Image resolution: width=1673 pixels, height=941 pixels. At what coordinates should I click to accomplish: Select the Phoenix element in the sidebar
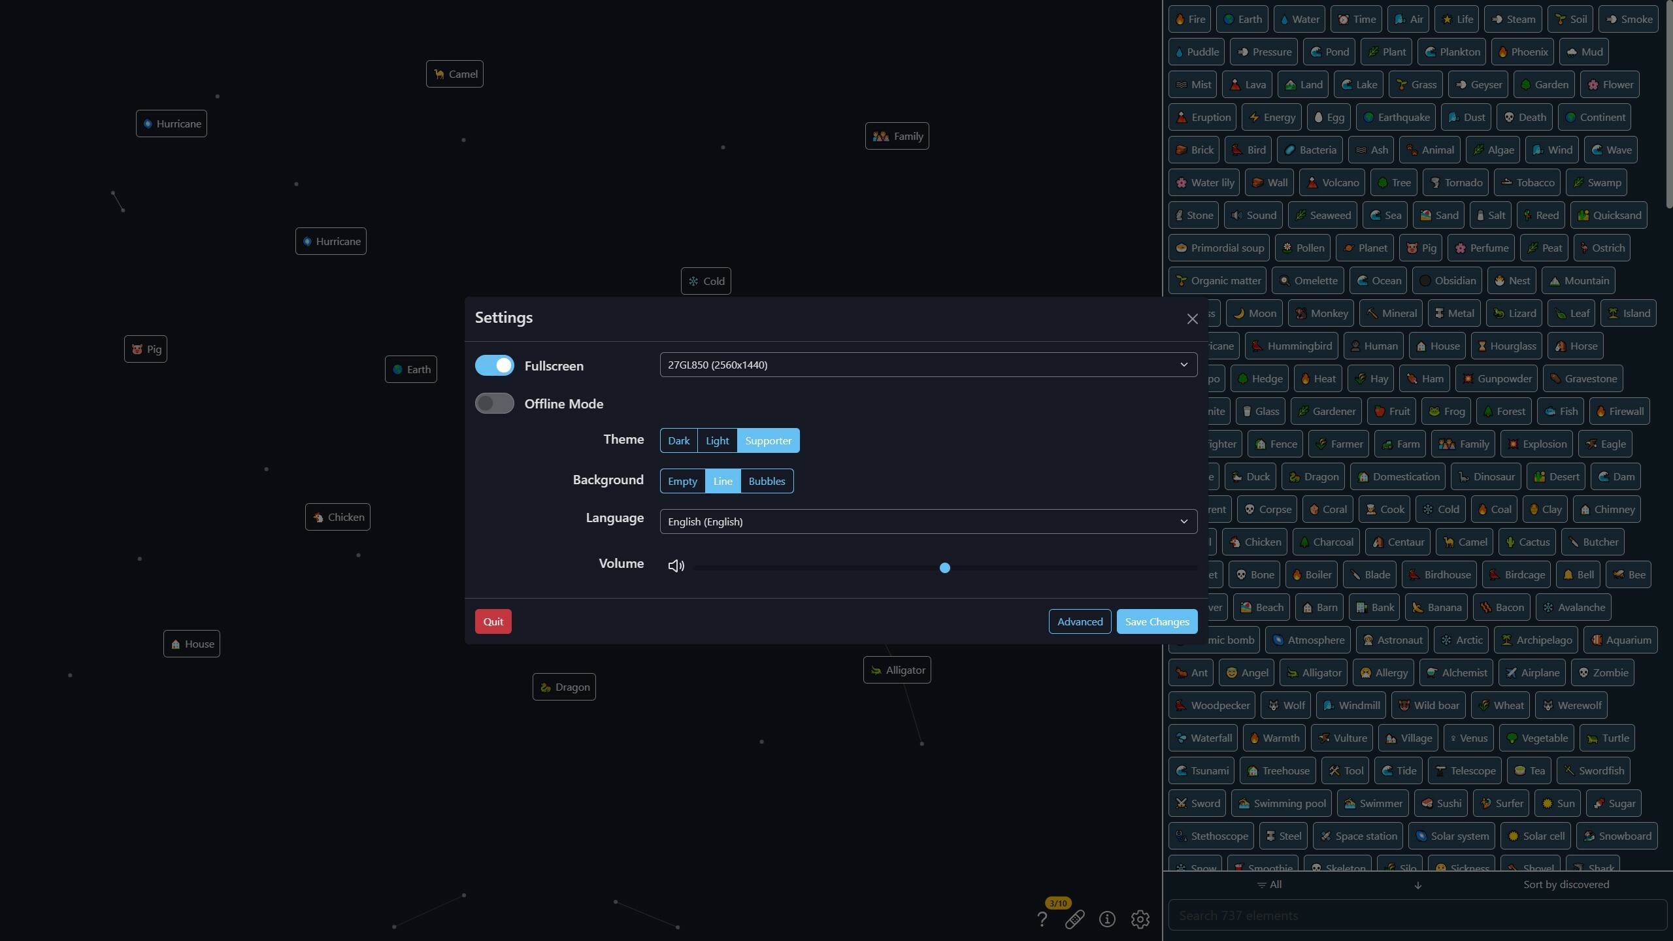[x=1522, y=51]
